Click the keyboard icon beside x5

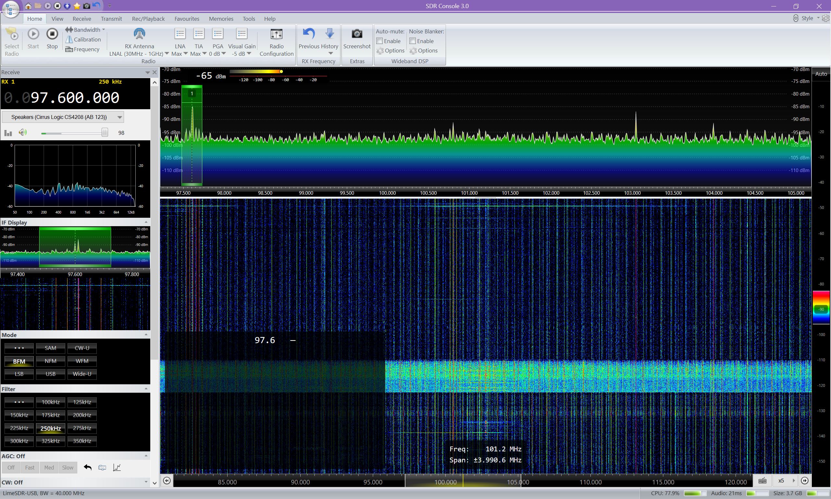(x=763, y=481)
